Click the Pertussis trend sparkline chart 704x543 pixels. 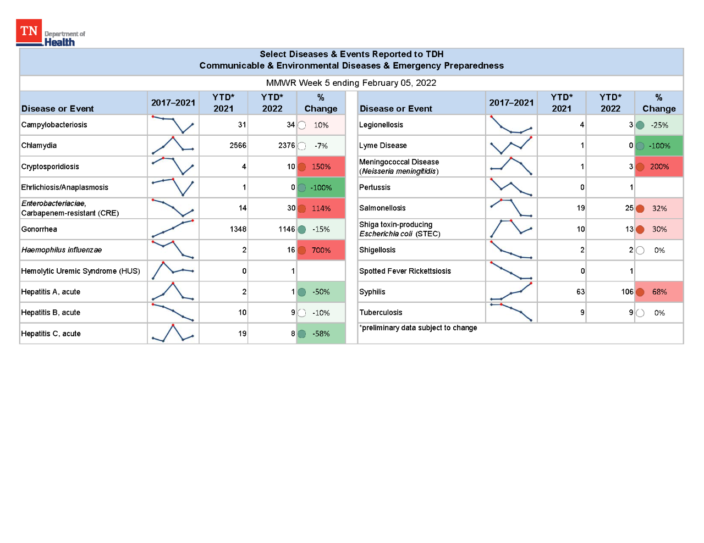tap(511, 187)
